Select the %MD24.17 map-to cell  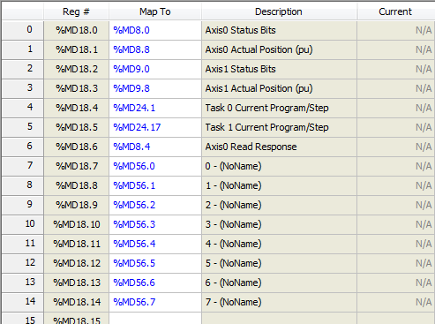155,127
